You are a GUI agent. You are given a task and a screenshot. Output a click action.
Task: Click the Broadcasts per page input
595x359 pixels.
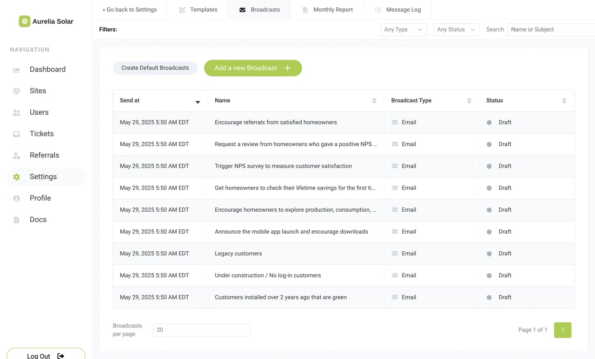[x=201, y=330]
